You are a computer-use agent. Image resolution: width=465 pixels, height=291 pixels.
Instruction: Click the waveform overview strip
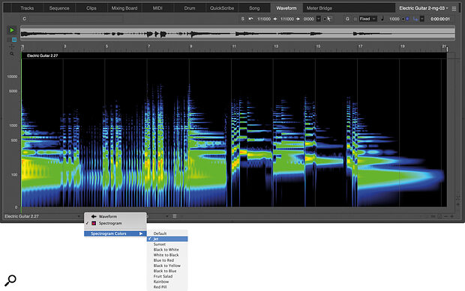pyautogui.click(x=238, y=34)
